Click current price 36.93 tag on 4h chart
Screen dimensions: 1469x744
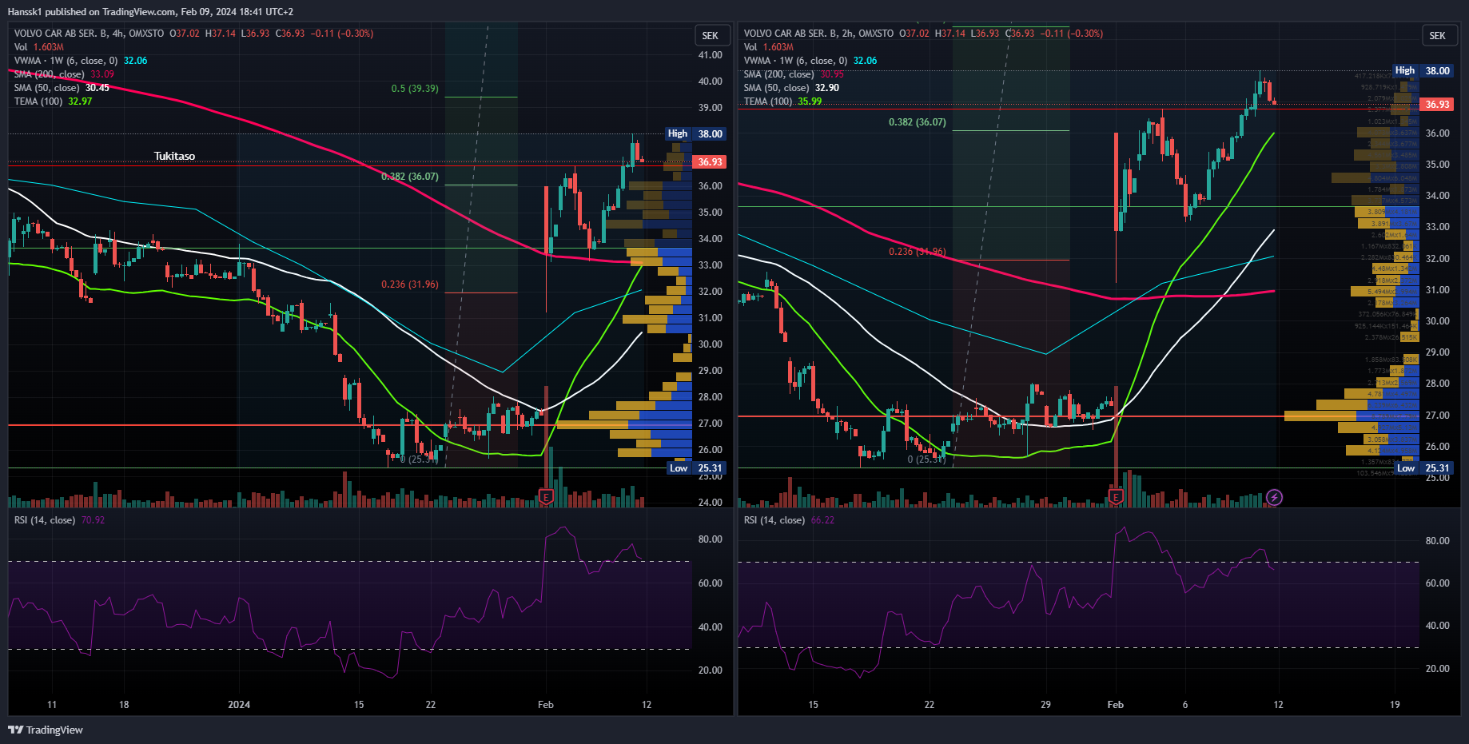710,162
